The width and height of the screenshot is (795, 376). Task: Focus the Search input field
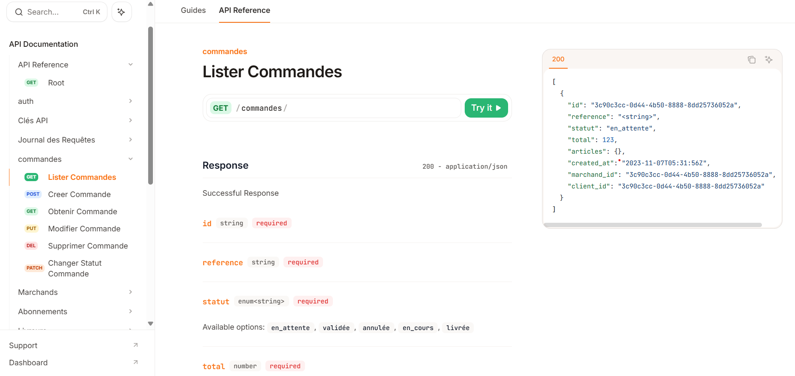tap(57, 12)
